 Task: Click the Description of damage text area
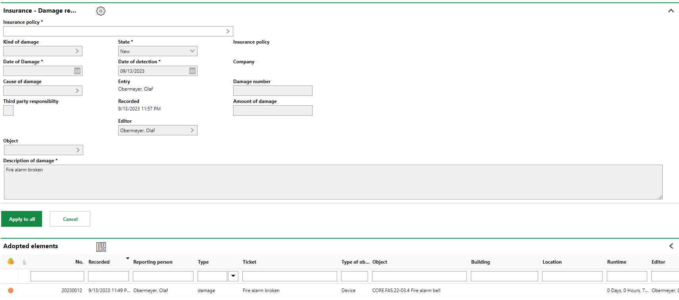(x=333, y=182)
